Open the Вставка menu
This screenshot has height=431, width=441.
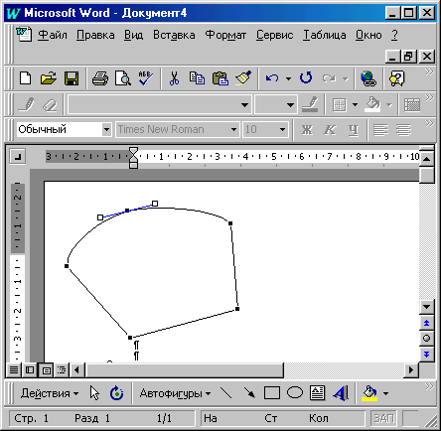pyautogui.click(x=174, y=35)
